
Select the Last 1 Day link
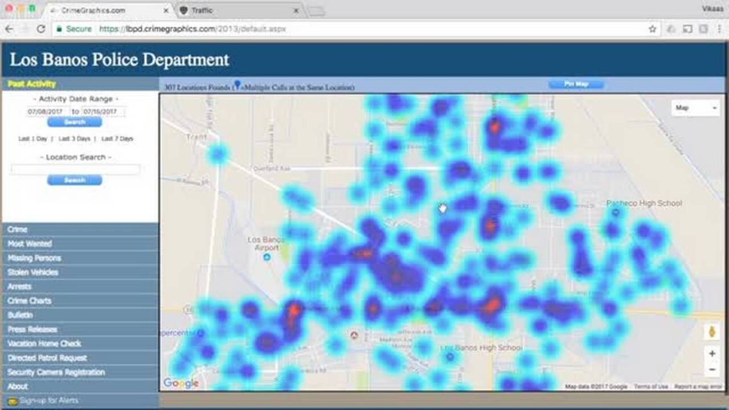click(32, 138)
